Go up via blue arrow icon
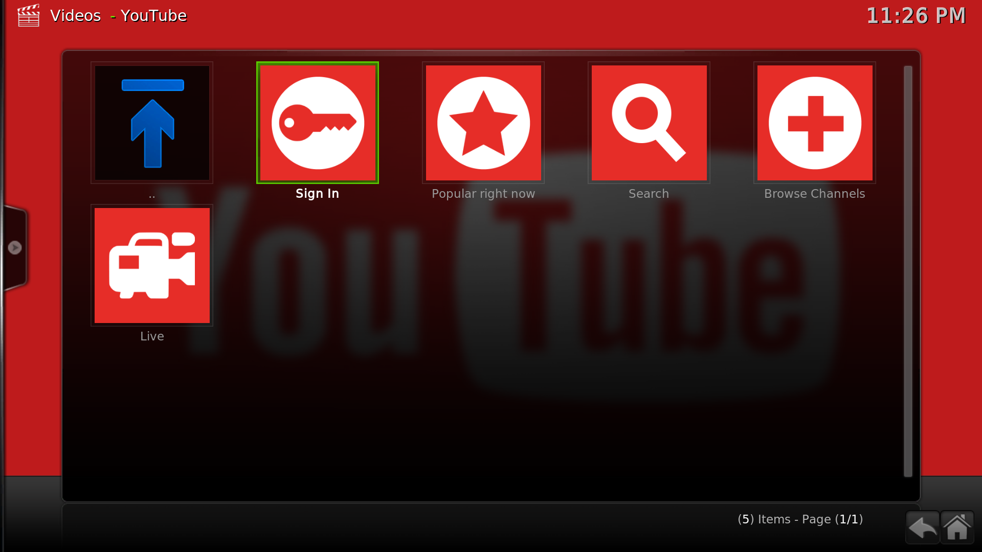 pos(152,123)
